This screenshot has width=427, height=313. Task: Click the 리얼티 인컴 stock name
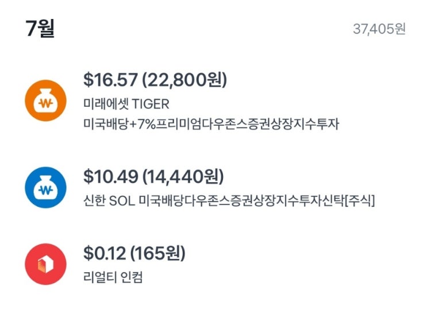[x=113, y=277]
